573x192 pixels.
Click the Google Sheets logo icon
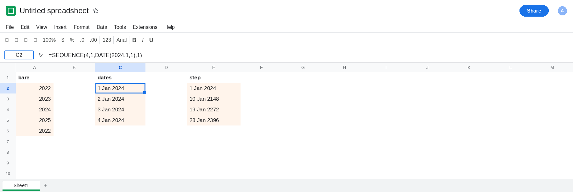[11, 11]
